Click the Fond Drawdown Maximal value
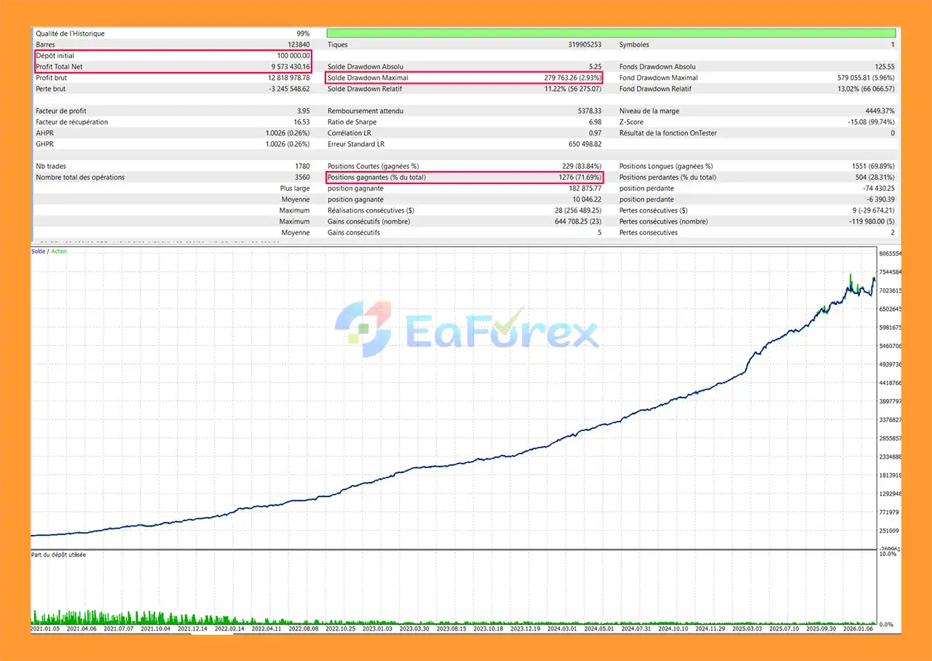Screen dimensions: 932x661 (866, 78)
